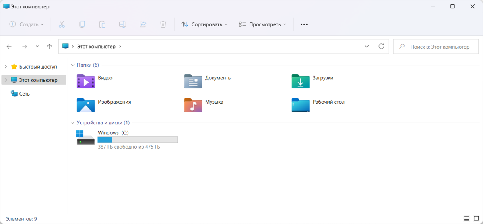
Task: Click the Copy icon in toolbar
Action: pos(82,24)
